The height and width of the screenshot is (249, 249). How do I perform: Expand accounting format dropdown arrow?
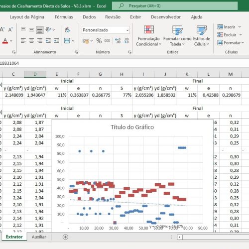tap(92, 41)
